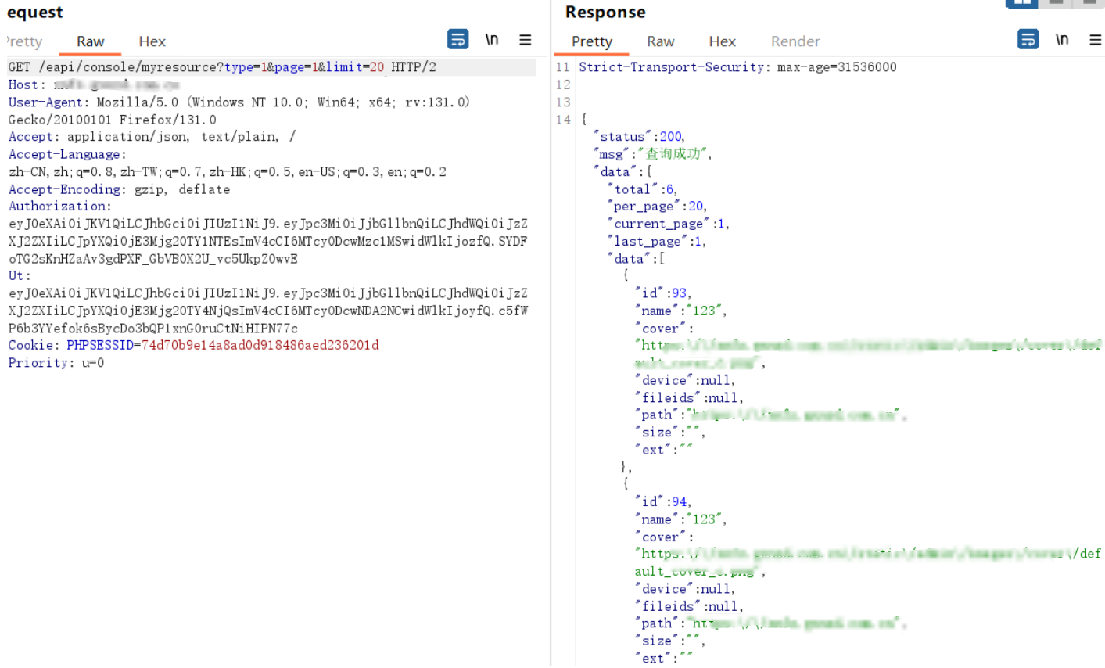Click the Priority: u=0 header
Viewport: 1105px width, 668px height.
[x=56, y=363]
